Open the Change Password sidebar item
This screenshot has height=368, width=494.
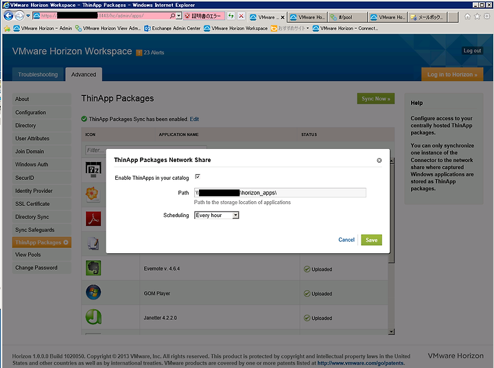[42, 267]
